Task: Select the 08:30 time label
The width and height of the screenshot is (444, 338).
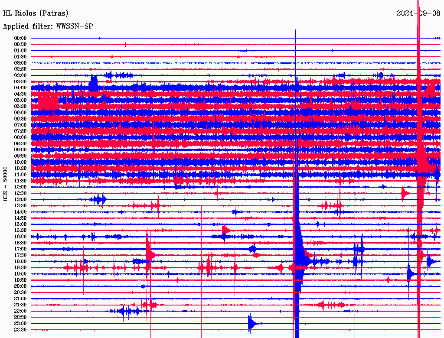Action: [x=20, y=144]
